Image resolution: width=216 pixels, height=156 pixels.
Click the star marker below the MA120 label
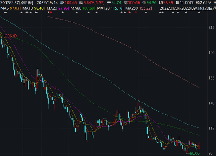click(97, 13)
